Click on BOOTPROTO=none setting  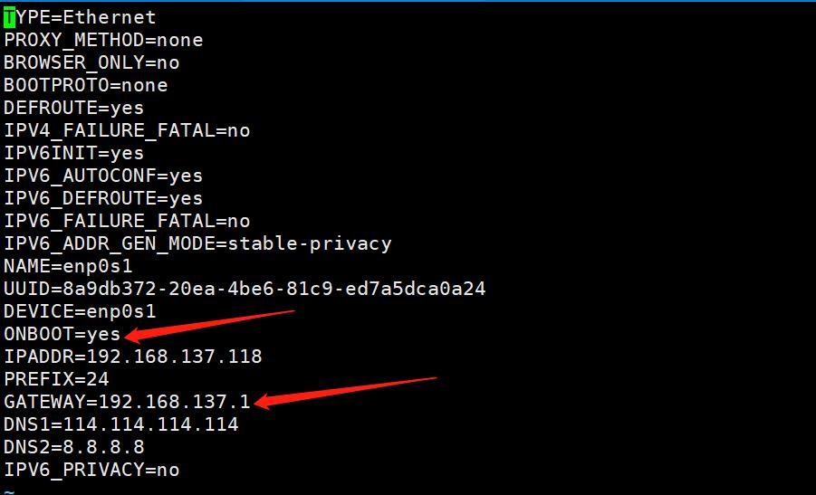click(x=85, y=85)
